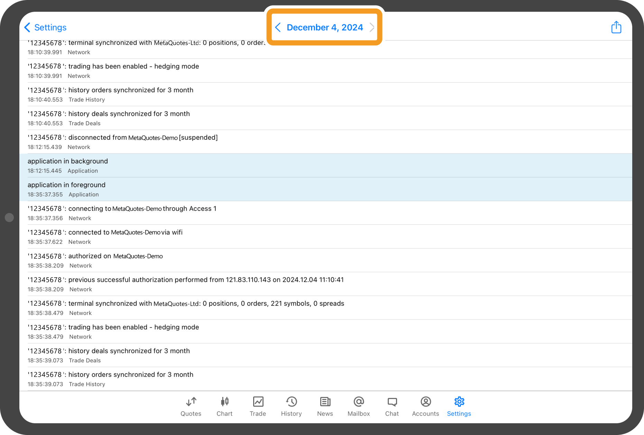
Task: Open the News tab
Action: 325,406
